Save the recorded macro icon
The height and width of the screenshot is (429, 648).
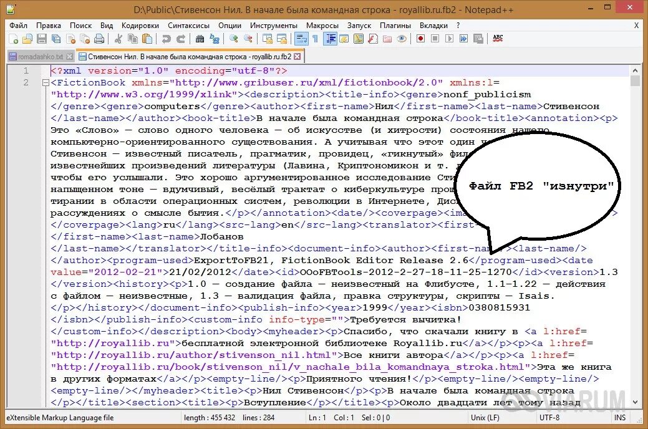478,39
